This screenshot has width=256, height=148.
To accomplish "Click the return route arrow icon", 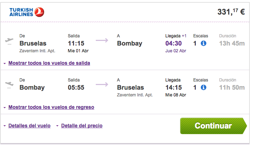I will pyautogui.click(x=102, y=84).
